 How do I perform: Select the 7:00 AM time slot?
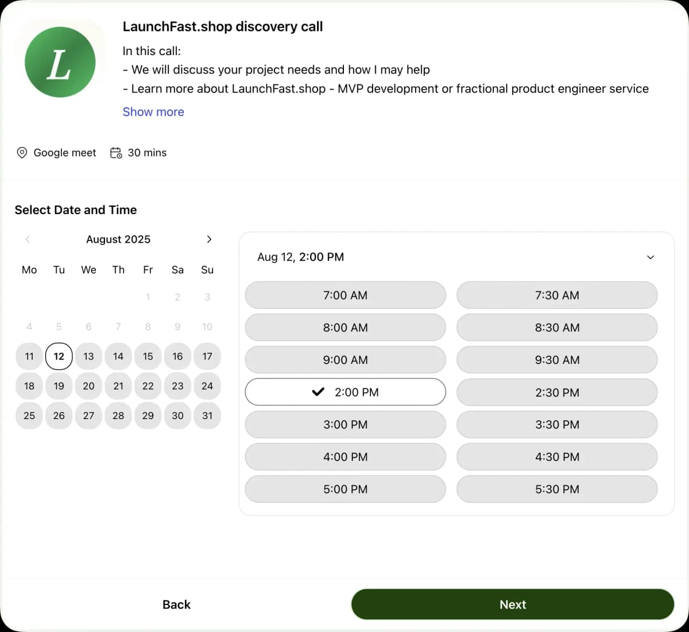(345, 295)
